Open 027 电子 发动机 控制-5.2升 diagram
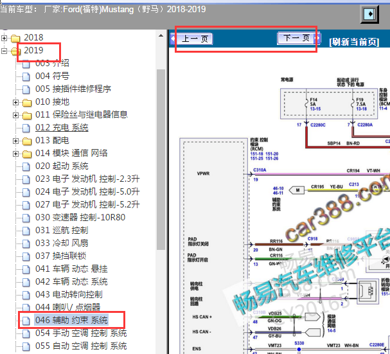This screenshot has width=390, height=354. [87, 205]
